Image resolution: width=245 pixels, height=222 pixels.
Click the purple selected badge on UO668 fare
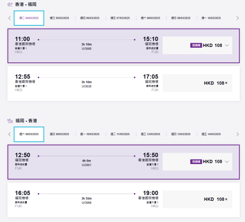point(196,45)
